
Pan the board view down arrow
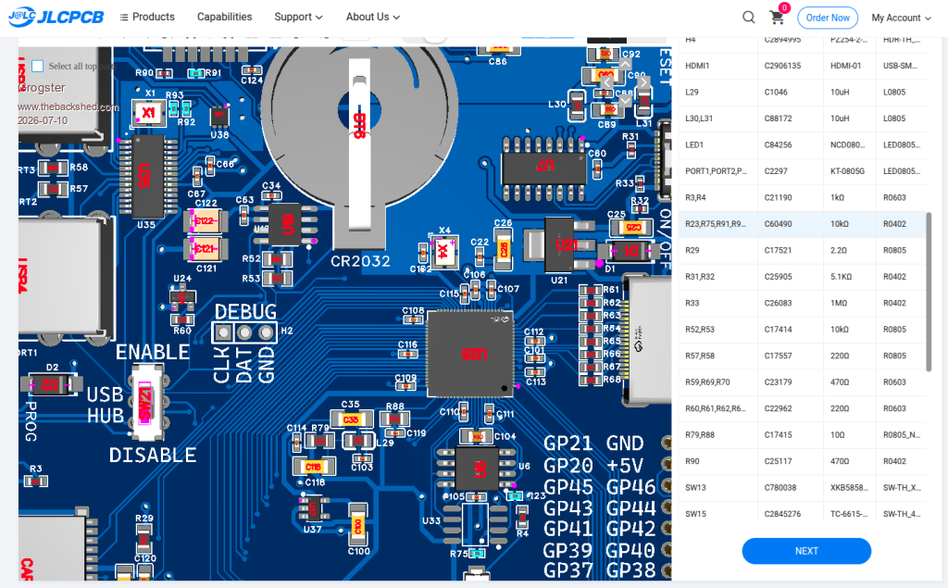[x=625, y=100]
